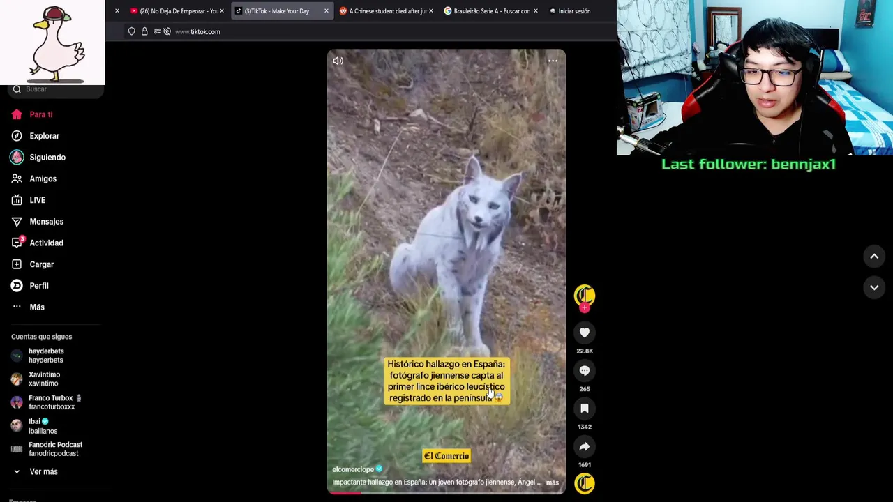Viewport: 893px width, 502px height.
Task: Click the 1342 saves count
Action: click(585, 427)
